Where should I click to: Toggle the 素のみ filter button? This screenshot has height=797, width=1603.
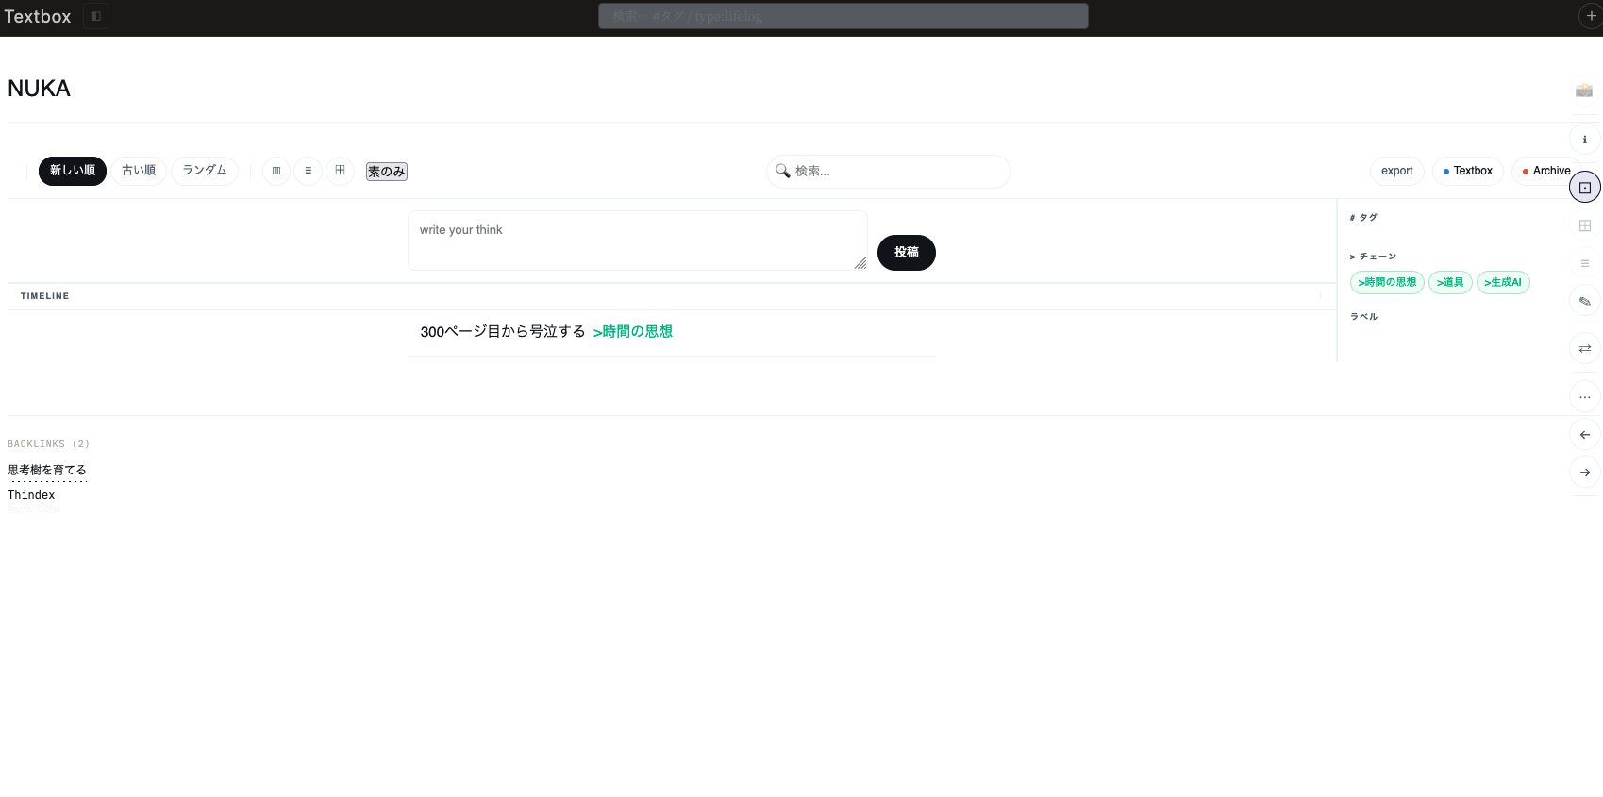[x=387, y=172]
